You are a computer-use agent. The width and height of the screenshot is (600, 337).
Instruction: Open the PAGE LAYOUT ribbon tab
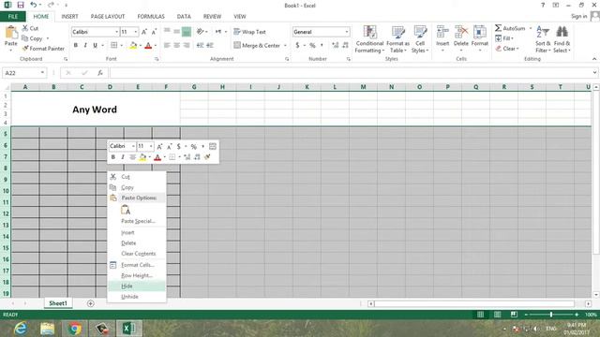click(x=108, y=17)
